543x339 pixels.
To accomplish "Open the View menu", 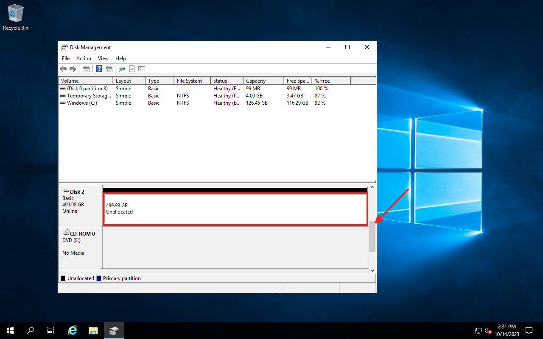I will [x=103, y=58].
